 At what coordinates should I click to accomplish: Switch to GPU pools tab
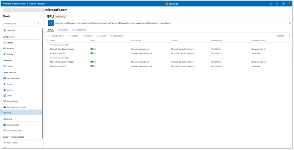[63, 30]
